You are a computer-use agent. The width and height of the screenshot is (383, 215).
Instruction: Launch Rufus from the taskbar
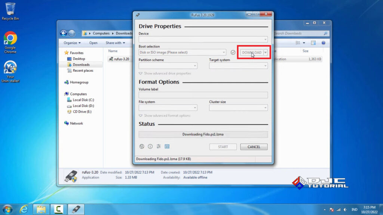(x=76, y=209)
